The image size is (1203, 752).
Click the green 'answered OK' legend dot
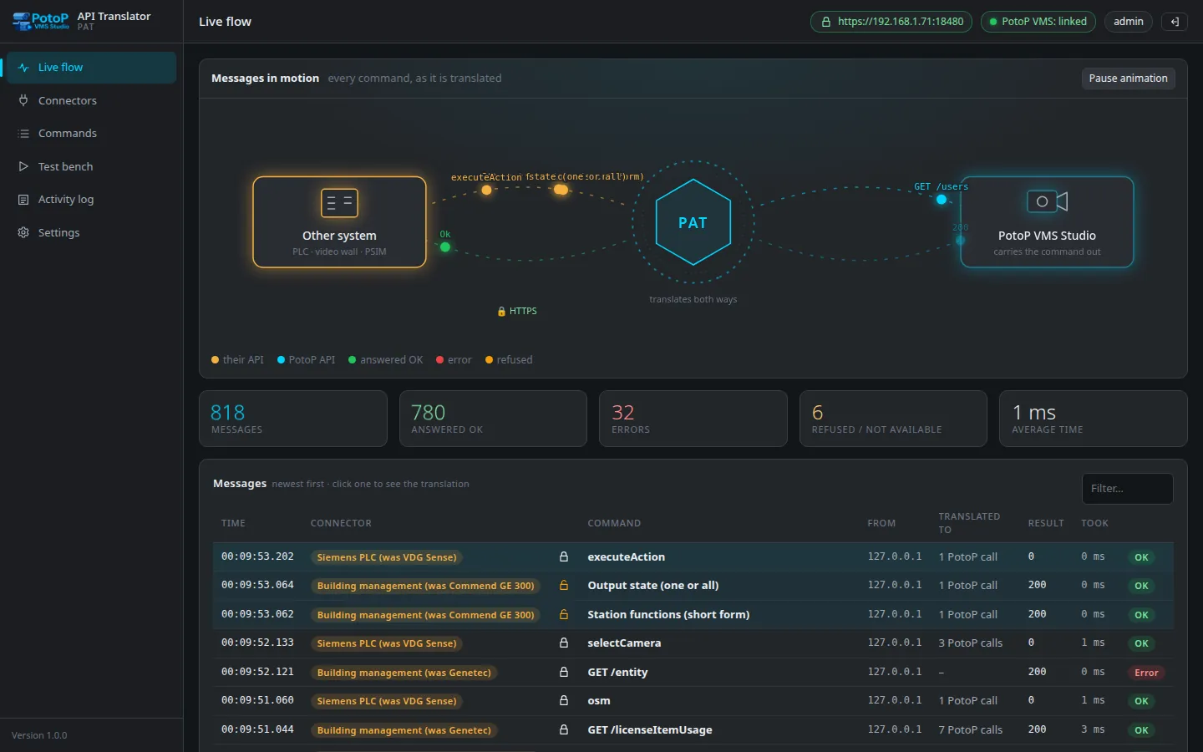point(353,360)
